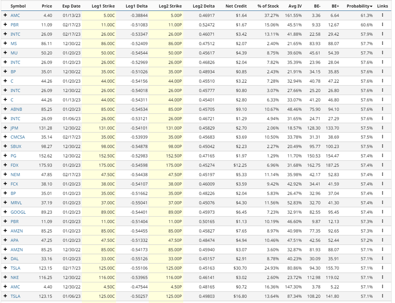
Task: Select the $30.70 net credit cell
Action: [240, 268]
